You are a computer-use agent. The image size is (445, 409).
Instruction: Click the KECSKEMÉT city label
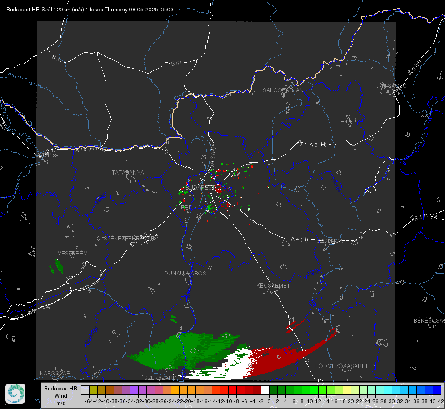coord(273,286)
